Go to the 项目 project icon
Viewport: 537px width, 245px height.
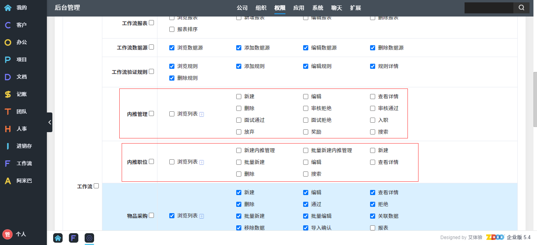pos(8,60)
